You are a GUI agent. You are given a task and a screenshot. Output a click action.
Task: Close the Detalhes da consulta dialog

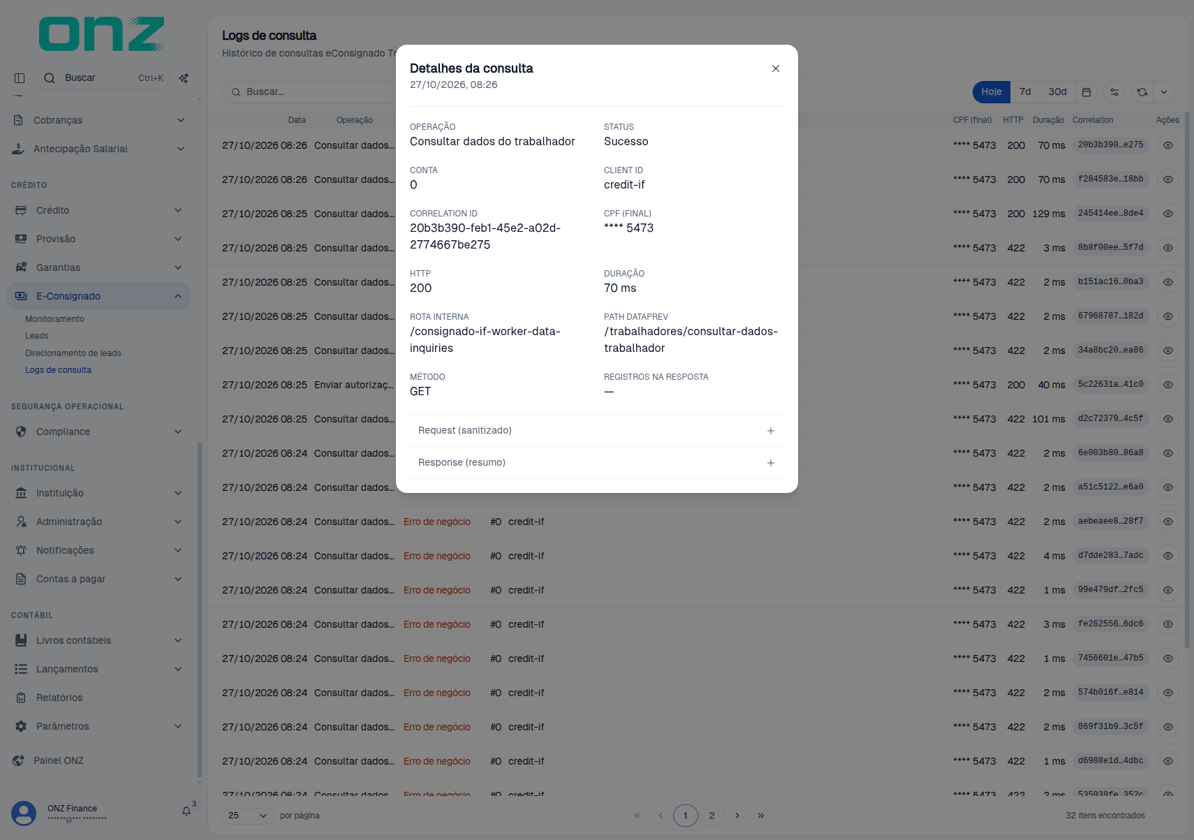click(x=775, y=68)
